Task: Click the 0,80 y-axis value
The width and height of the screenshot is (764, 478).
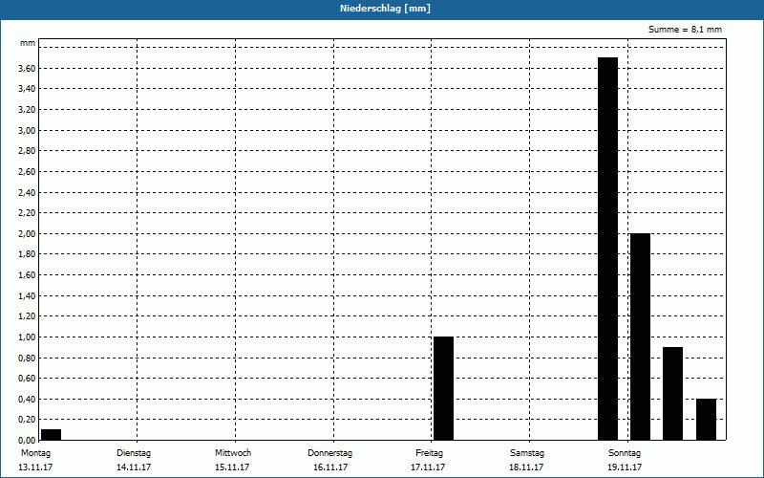Action: click(x=27, y=358)
